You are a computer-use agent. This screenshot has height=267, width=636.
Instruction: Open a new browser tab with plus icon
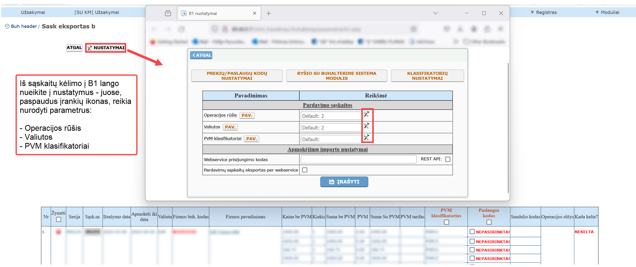coord(269,13)
